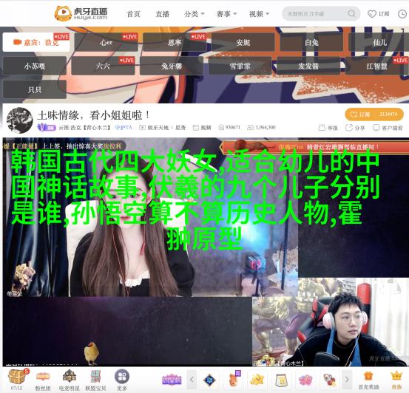Expand the 赛事 dropdown menu

226,14
